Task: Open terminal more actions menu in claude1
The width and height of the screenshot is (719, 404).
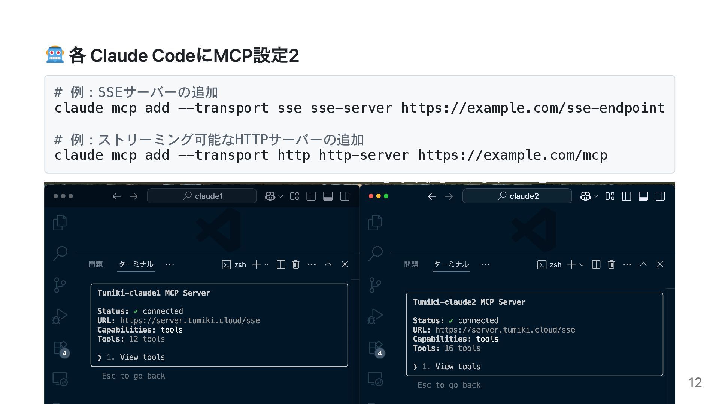Action: tap(312, 264)
